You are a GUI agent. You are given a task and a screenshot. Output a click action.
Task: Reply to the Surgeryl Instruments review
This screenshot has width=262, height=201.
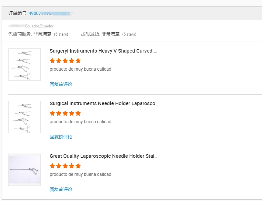[61, 84]
